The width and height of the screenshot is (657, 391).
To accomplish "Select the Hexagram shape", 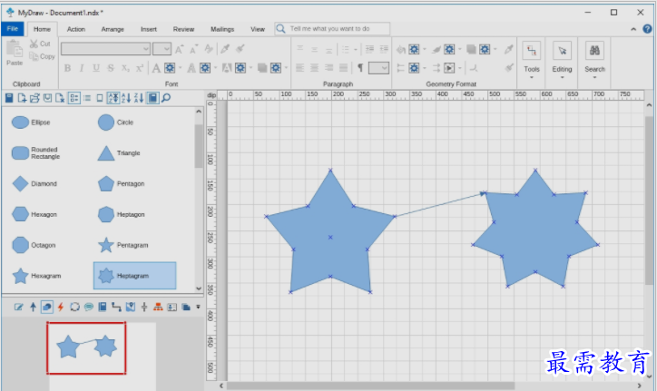I will [x=36, y=276].
